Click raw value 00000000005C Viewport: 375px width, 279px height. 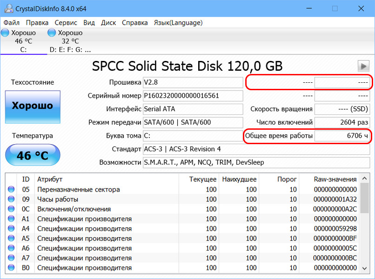point(335,248)
